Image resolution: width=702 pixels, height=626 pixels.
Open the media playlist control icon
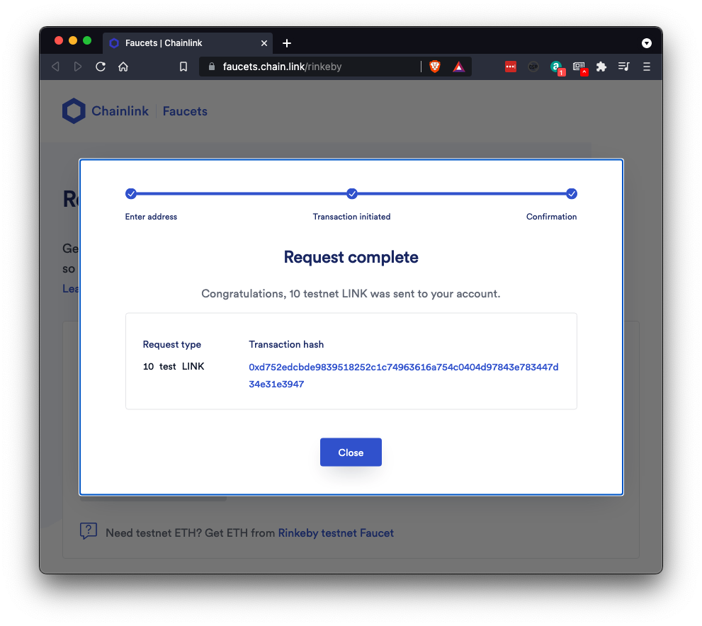coord(623,67)
